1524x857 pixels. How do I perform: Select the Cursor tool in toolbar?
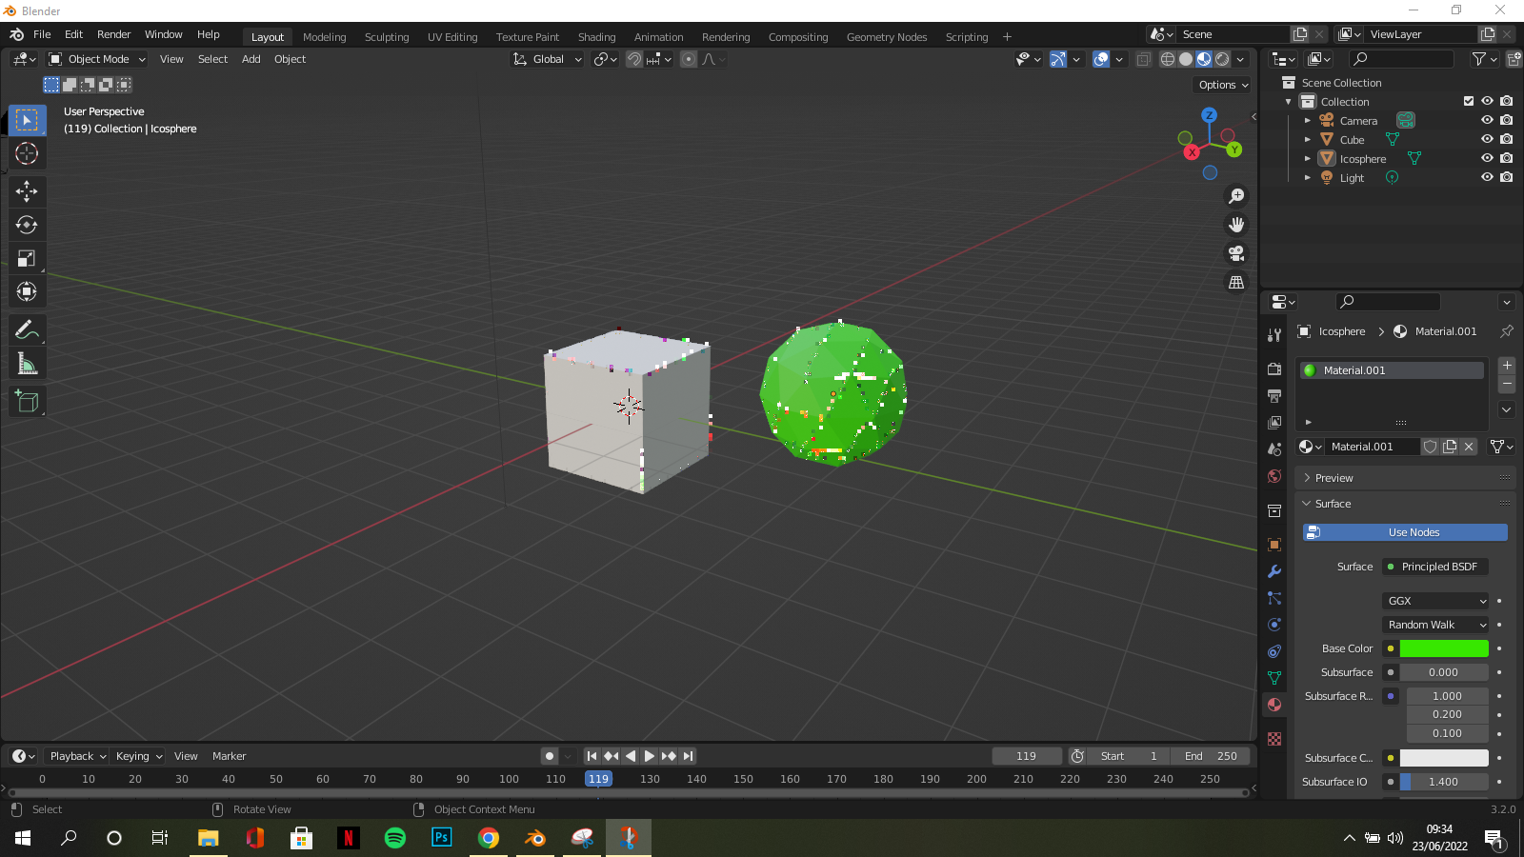27,153
